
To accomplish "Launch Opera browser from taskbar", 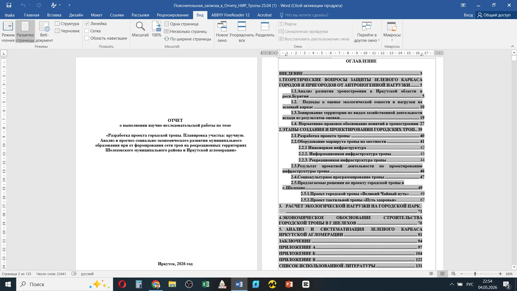I will tap(122, 284).
